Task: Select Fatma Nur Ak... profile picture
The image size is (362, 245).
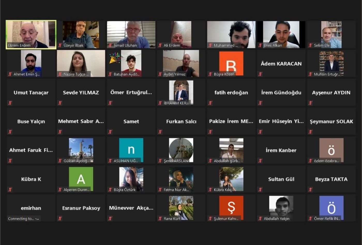Action: 181,179
